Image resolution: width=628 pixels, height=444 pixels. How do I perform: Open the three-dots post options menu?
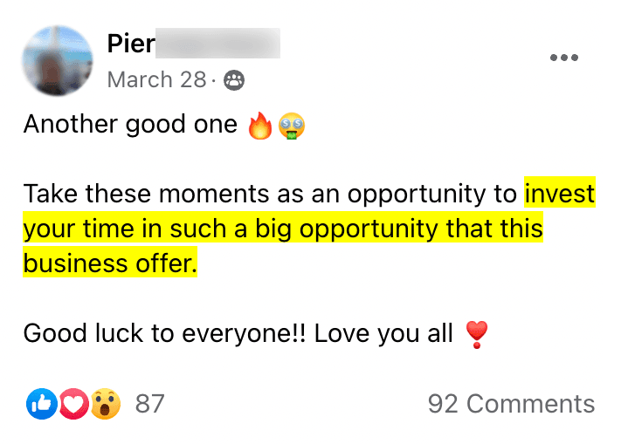pos(564,58)
